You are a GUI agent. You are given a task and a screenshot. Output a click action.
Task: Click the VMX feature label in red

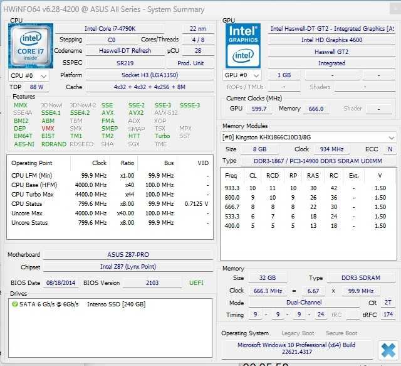click(48, 129)
